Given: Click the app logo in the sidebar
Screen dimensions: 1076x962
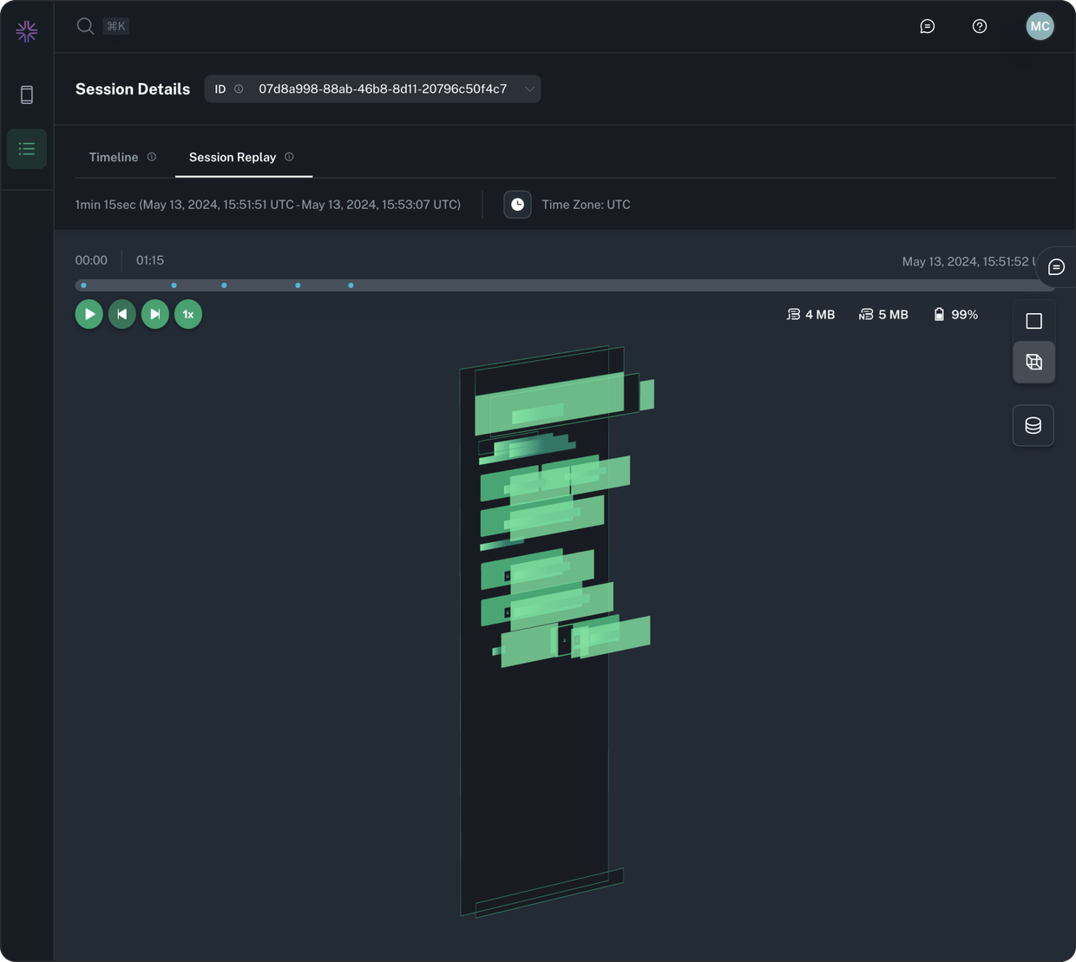Looking at the screenshot, I should point(26,30).
